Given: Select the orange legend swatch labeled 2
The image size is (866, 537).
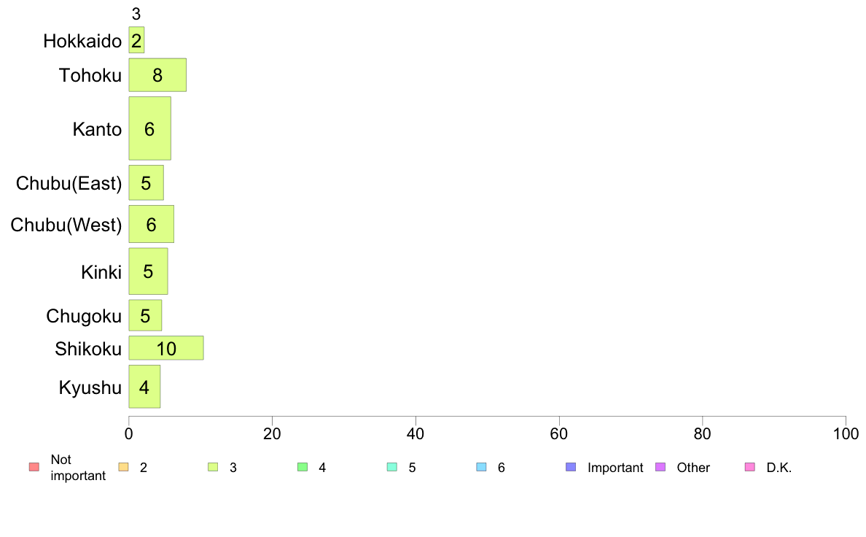Looking at the screenshot, I should point(123,467).
